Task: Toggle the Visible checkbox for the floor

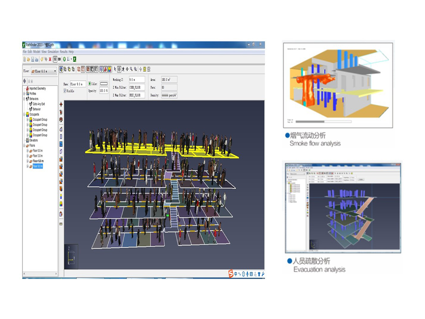Action: click(x=65, y=90)
